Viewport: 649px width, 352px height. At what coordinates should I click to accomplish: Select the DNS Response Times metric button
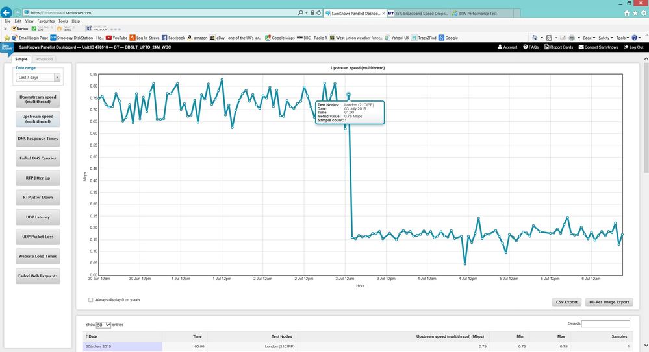38,139
